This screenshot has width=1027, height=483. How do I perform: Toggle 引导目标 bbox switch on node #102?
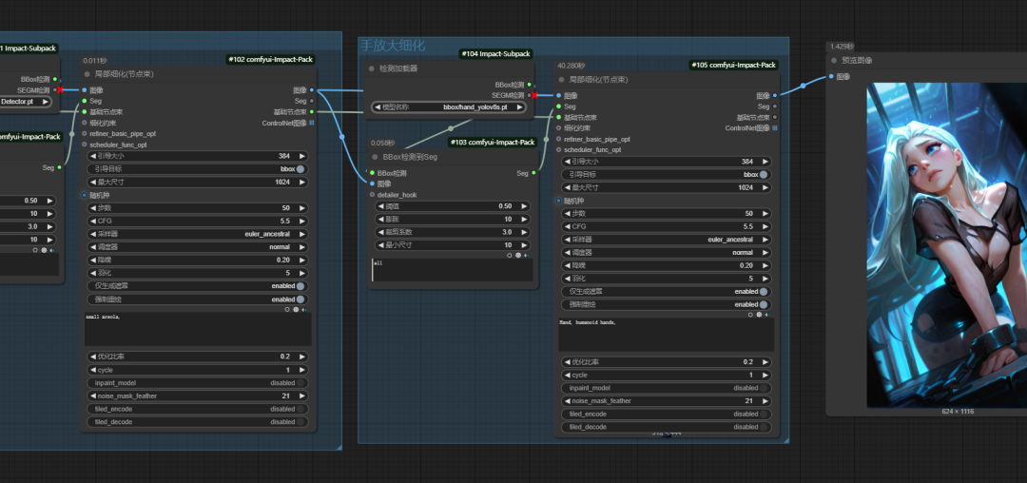(300, 169)
